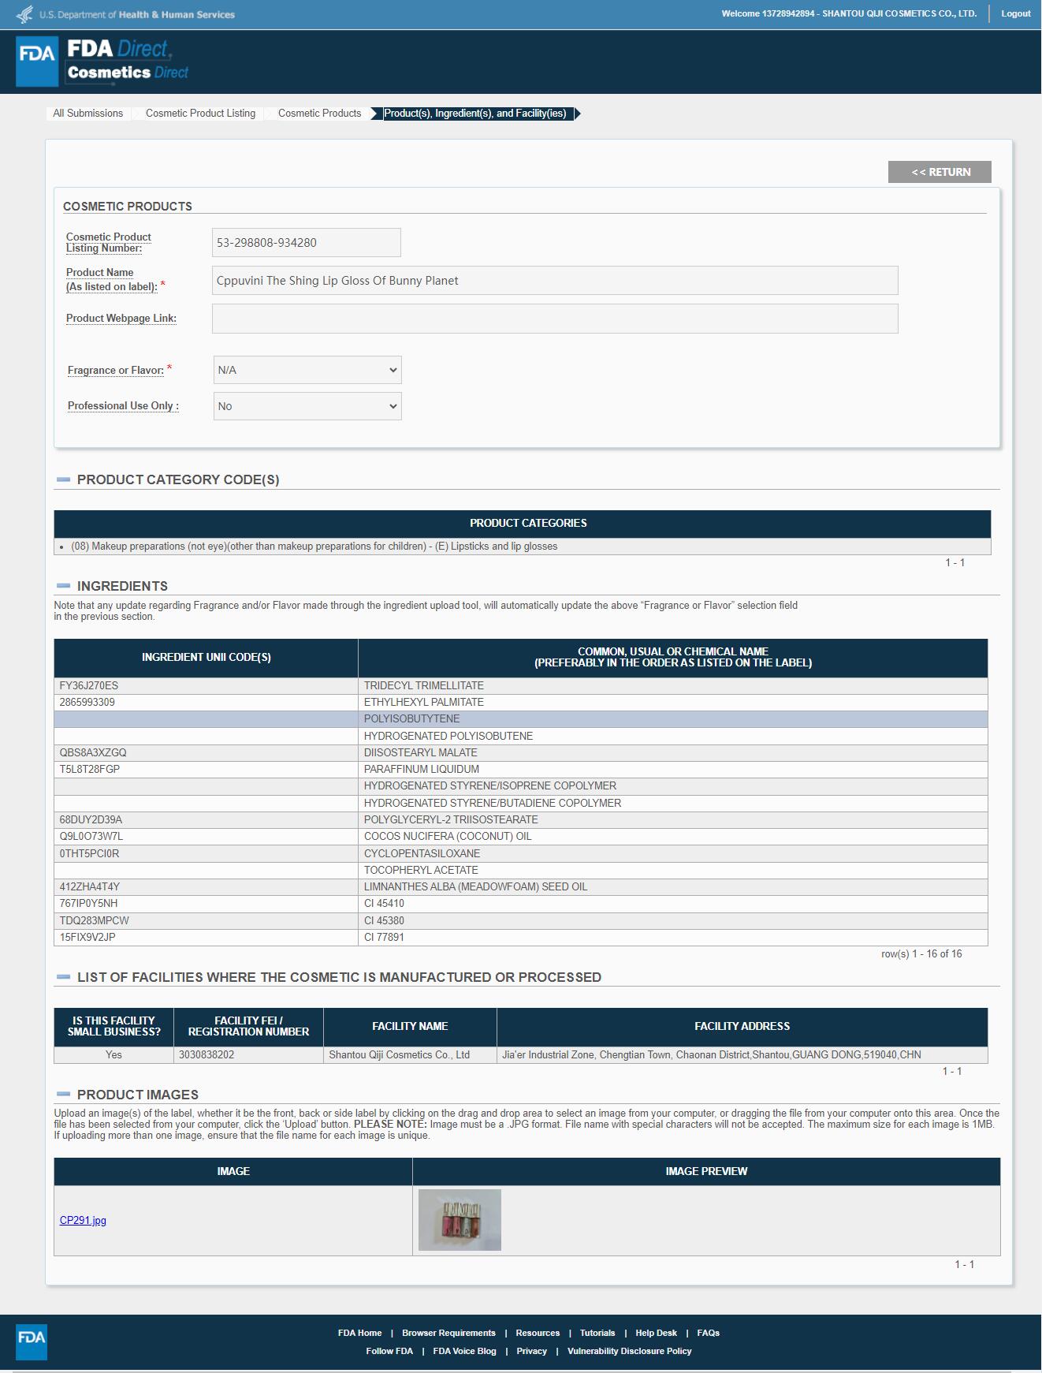Image resolution: width=1042 pixels, height=1373 pixels.
Task: Open the Fragrance or Flavor dropdown
Action: point(307,370)
